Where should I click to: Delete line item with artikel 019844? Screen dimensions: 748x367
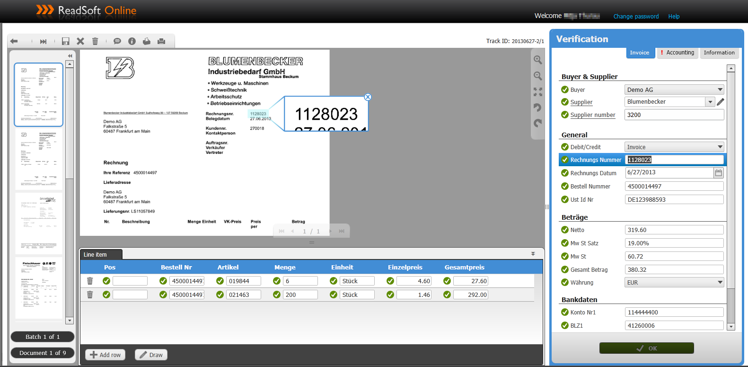coord(90,281)
